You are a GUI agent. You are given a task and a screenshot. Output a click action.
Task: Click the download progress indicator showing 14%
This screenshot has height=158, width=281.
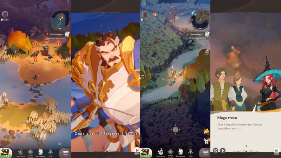(x=206, y=52)
